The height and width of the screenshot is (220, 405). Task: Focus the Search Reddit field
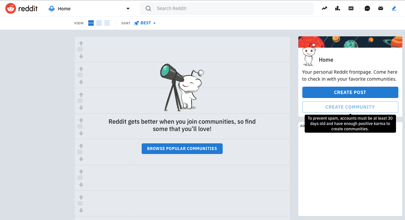[227, 9]
